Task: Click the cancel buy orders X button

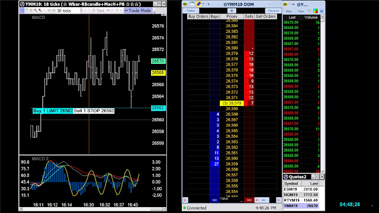Action: pos(185,200)
